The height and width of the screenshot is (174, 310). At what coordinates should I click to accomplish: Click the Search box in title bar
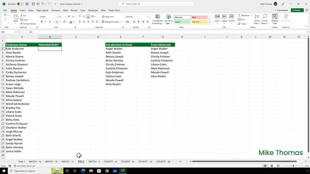point(156,4)
